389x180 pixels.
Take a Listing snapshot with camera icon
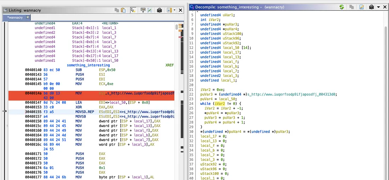coord(159,10)
